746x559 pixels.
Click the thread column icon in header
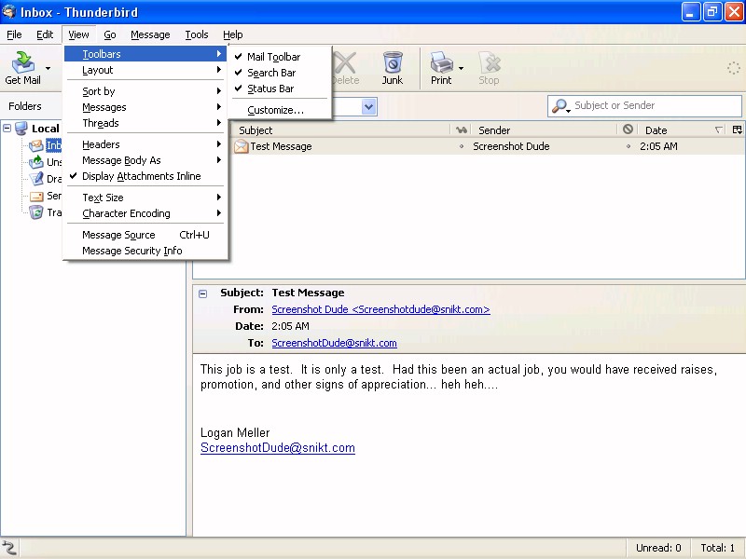[461, 130]
